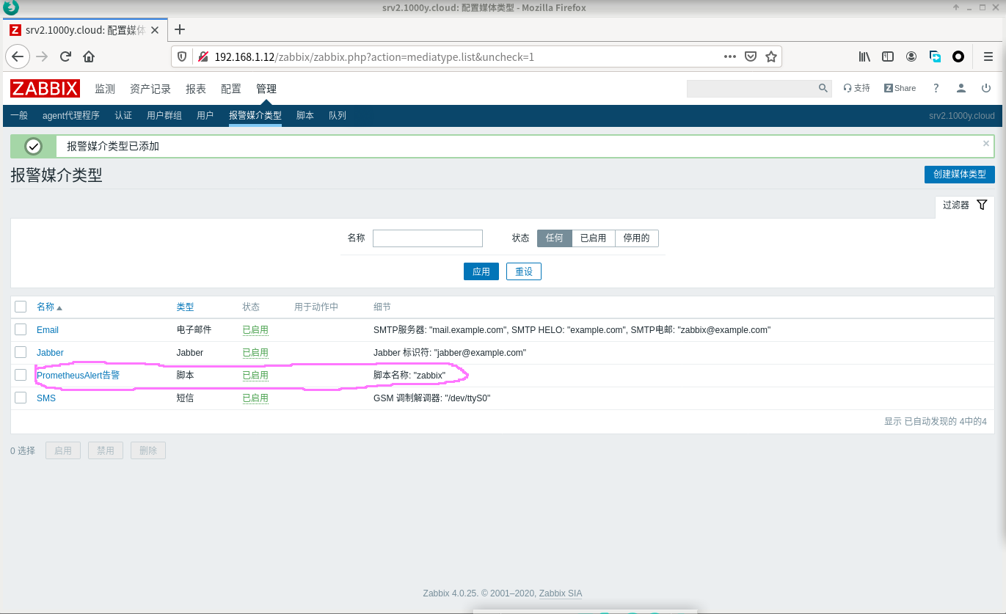Screen dimensions: 1006x614
Task: Click into the 名称 filter text field
Action: point(427,238)
